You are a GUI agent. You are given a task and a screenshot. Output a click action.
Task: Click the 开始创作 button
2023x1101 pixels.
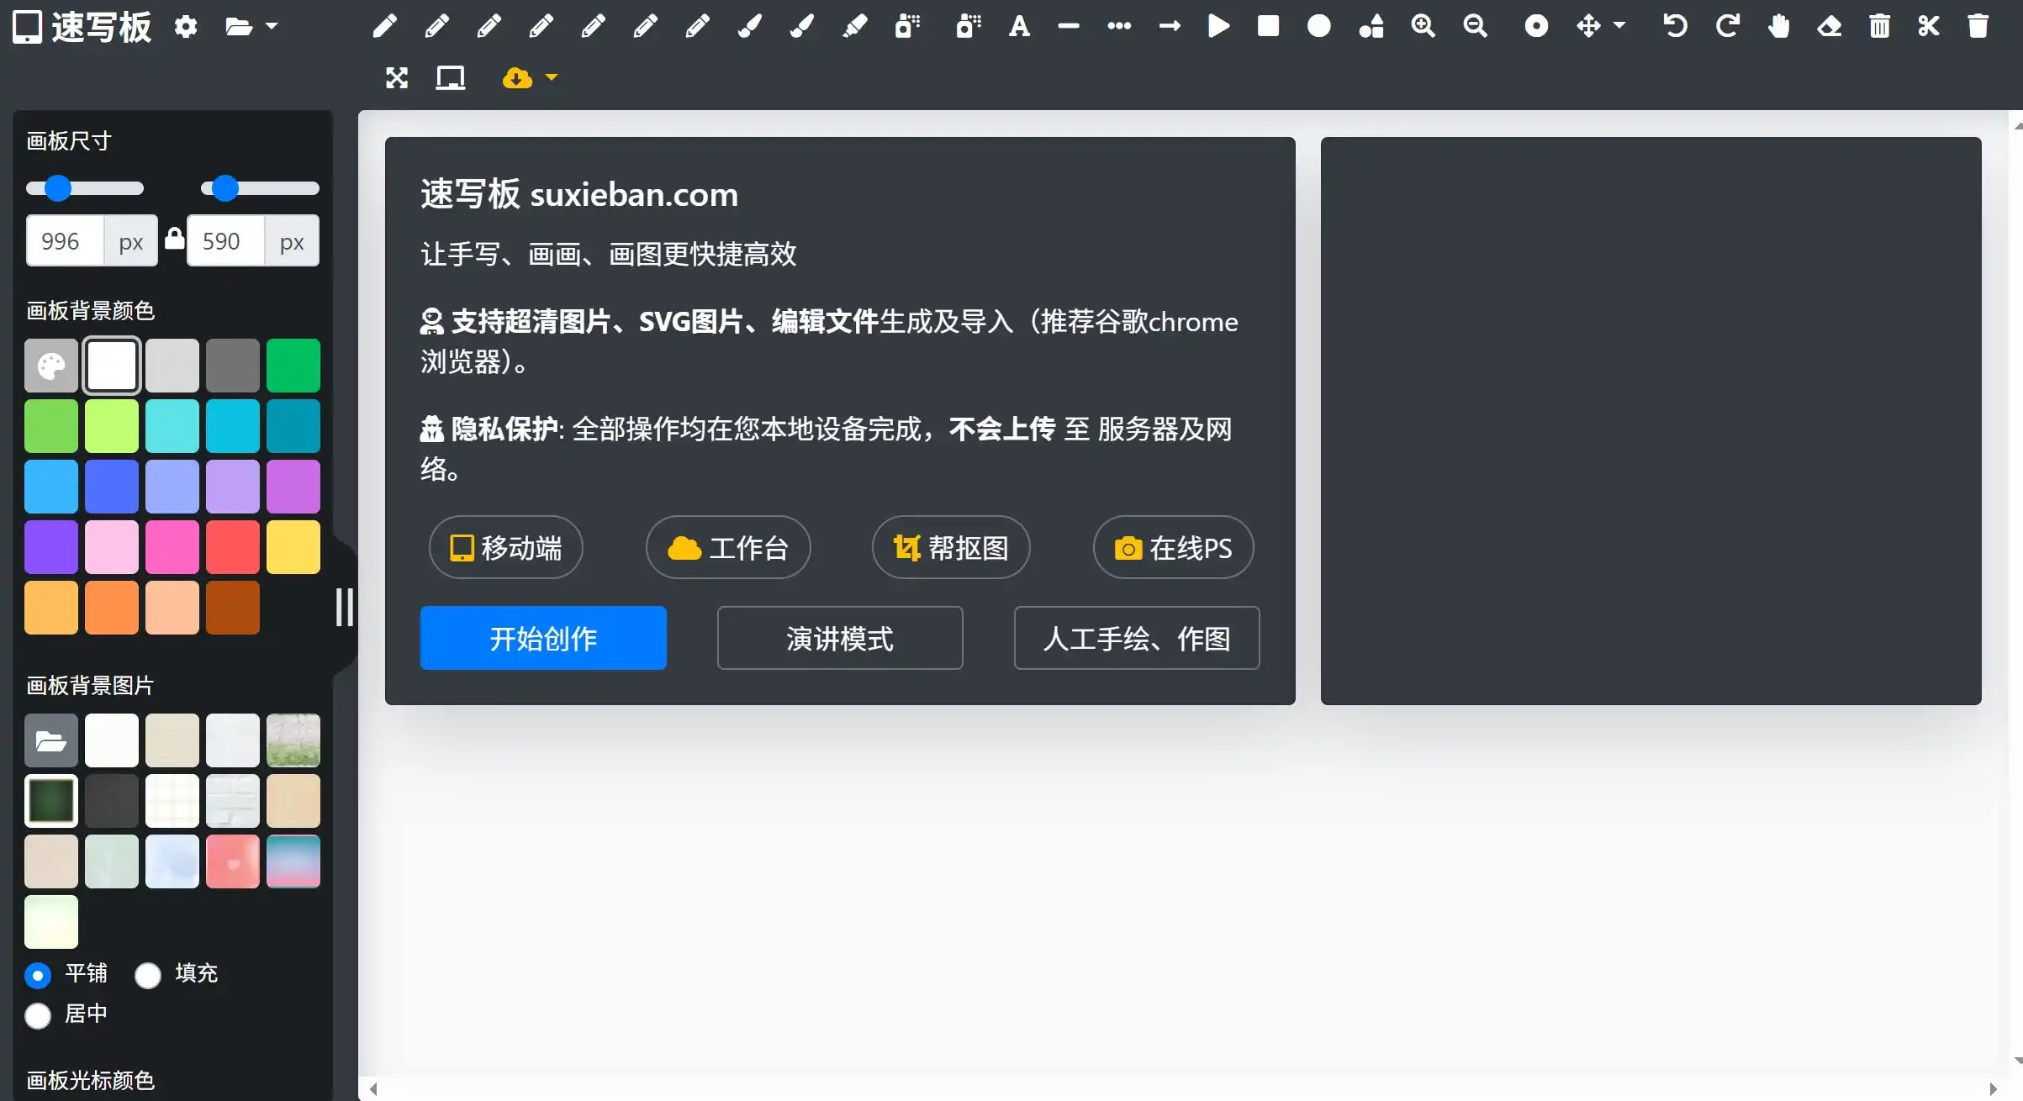pyautogui.click(x=543, y=638)
